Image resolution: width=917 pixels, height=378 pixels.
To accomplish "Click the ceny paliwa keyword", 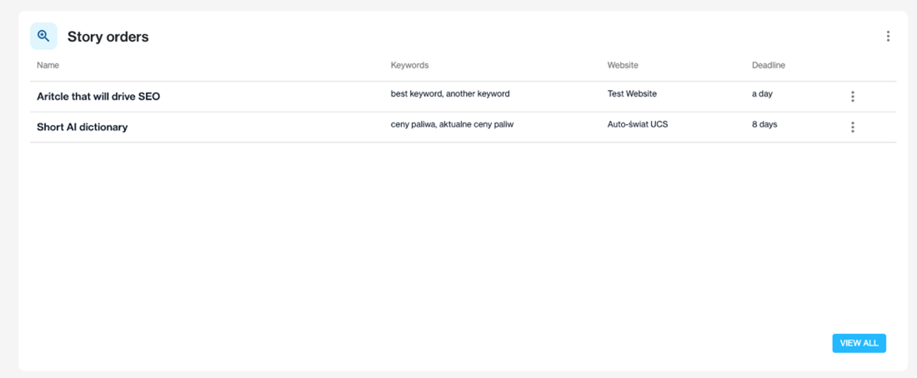I will [413, 124].
